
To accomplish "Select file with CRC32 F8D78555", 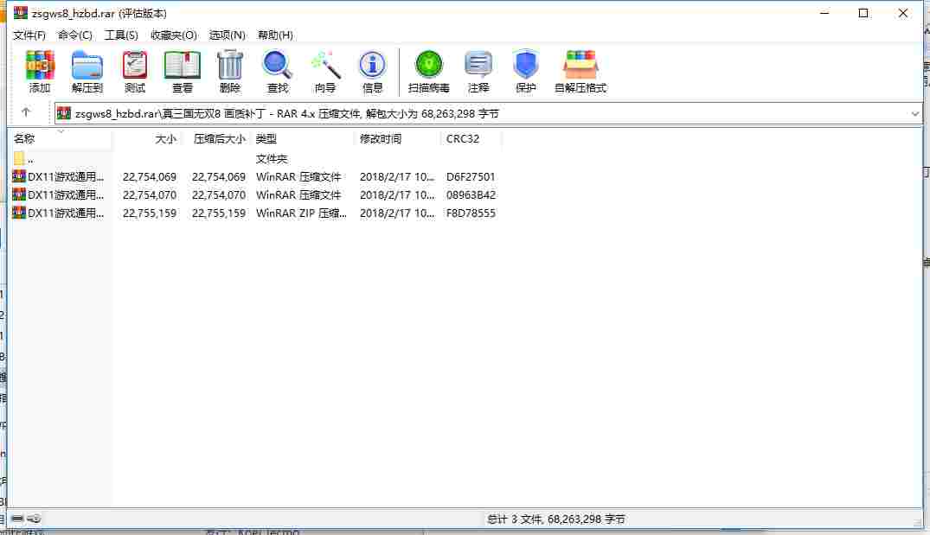I will point(255,213).
